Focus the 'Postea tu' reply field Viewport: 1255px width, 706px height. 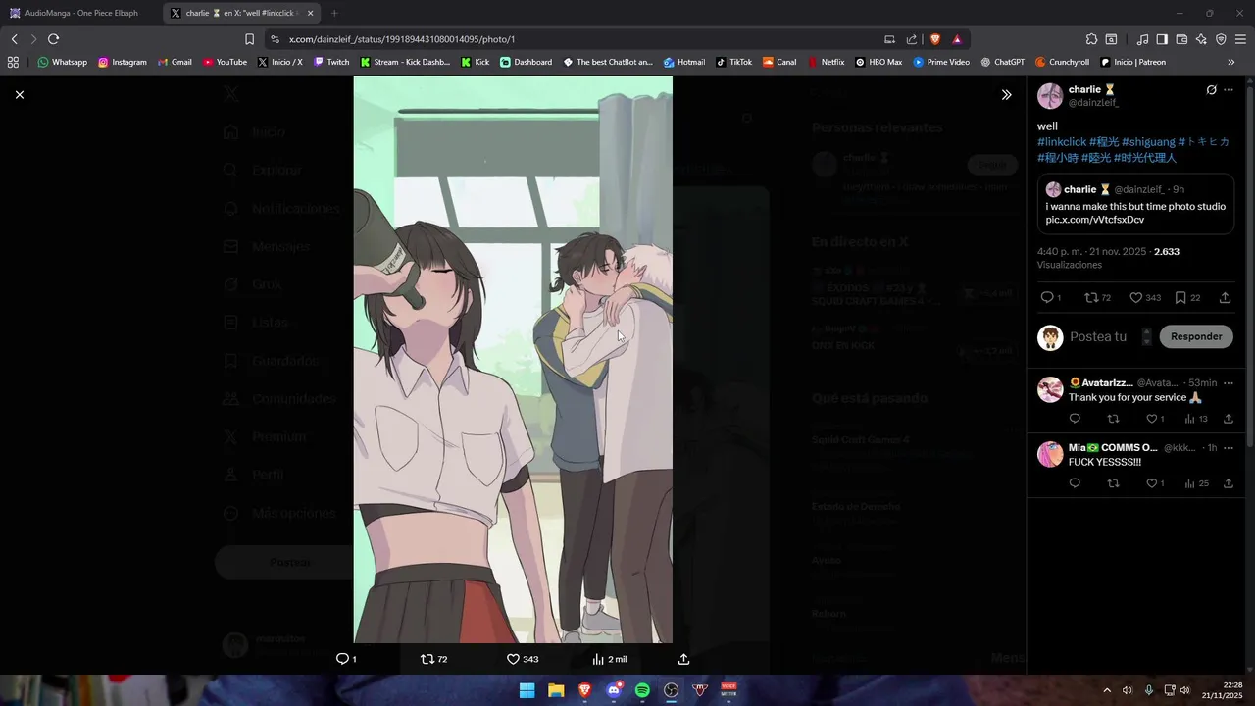1097,336
